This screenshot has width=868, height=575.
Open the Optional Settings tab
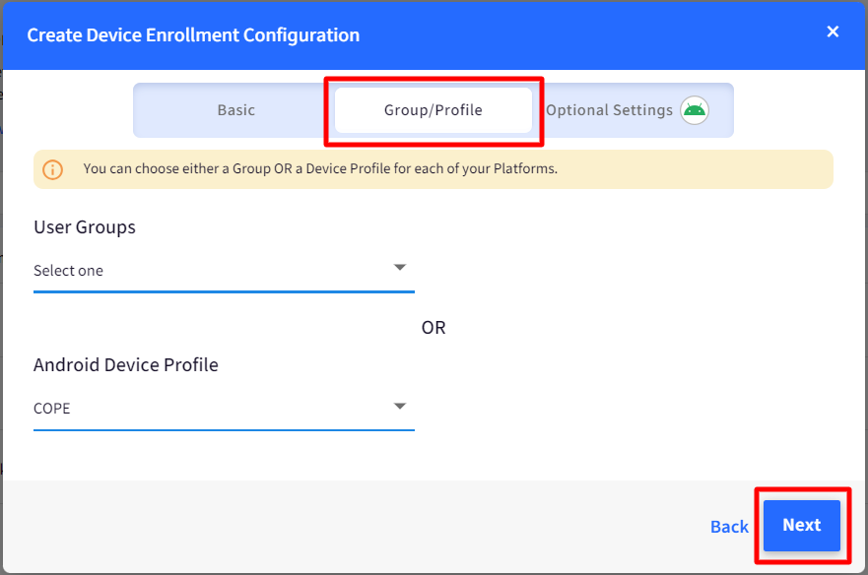(609, 110)
